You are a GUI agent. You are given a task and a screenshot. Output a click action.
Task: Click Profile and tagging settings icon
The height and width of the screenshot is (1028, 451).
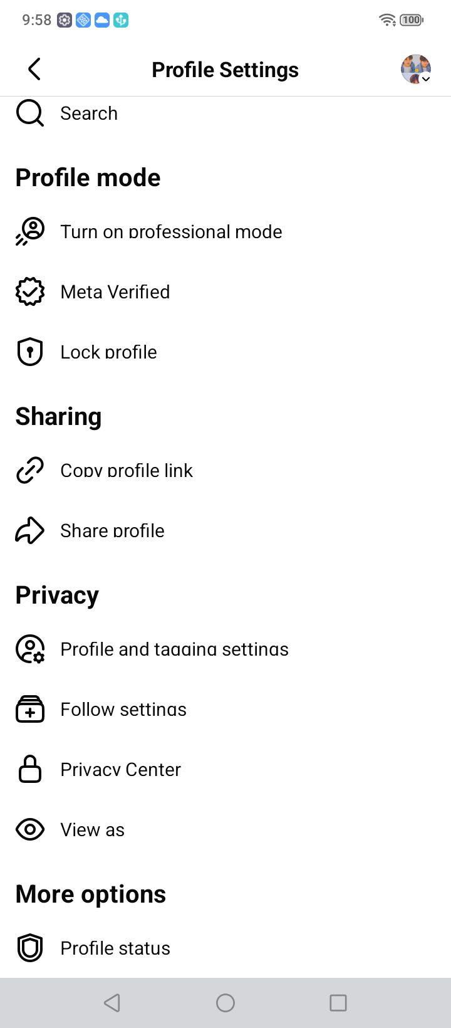point(29,649)
